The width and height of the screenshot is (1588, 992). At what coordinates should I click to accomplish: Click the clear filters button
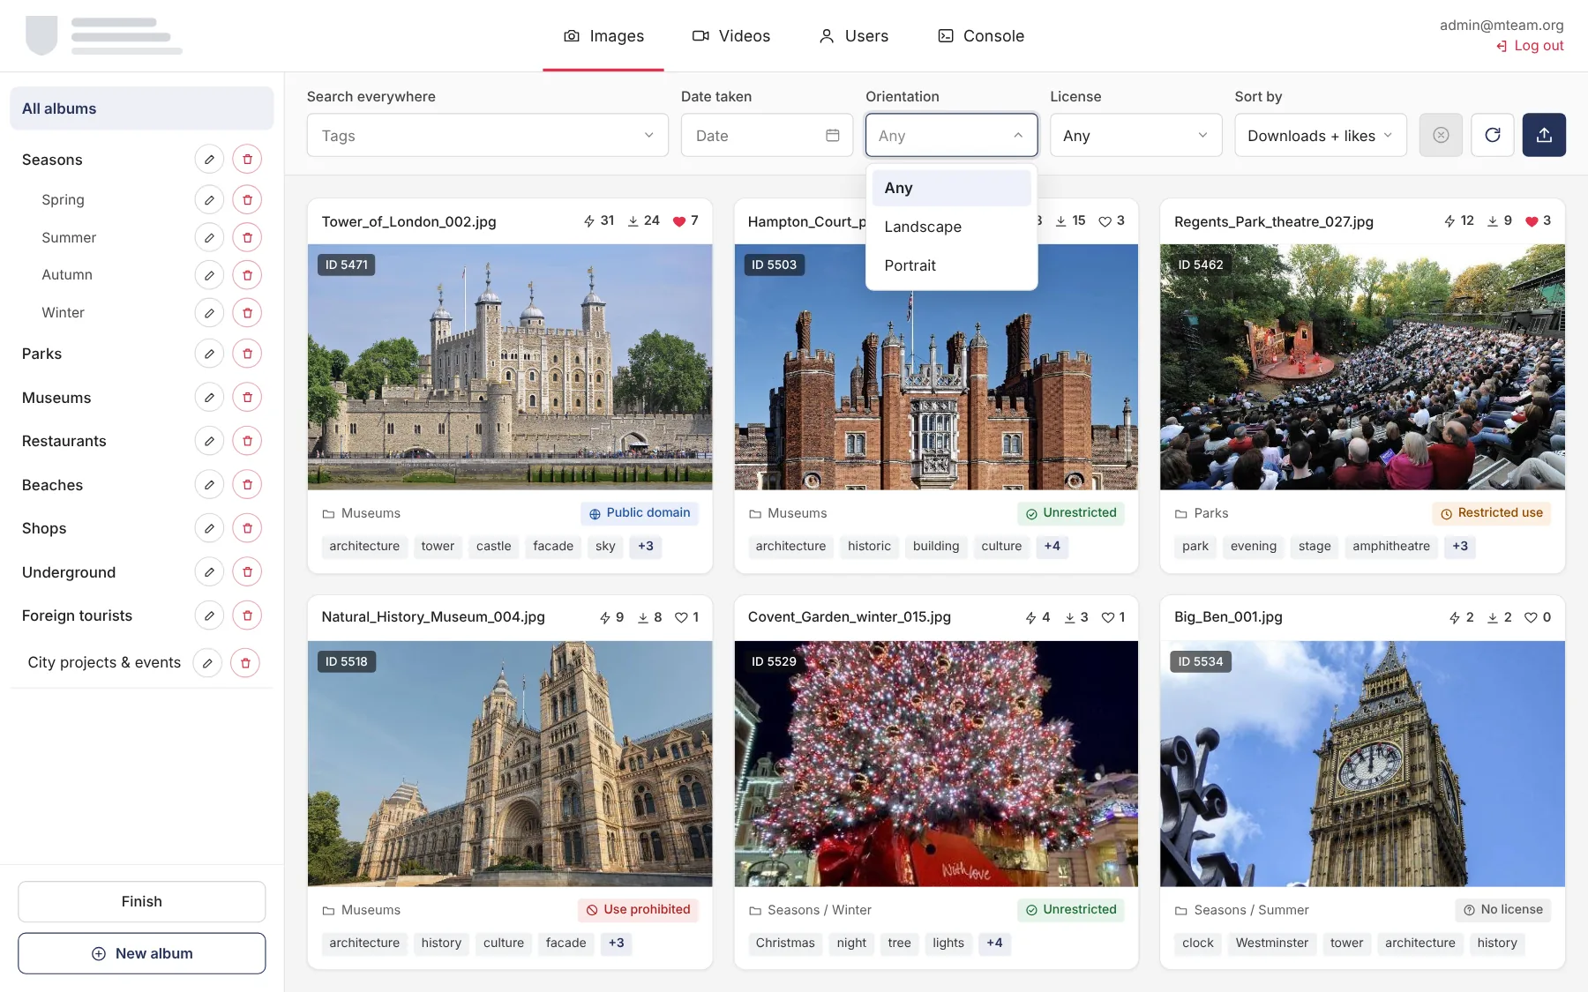coord(1441,135)
